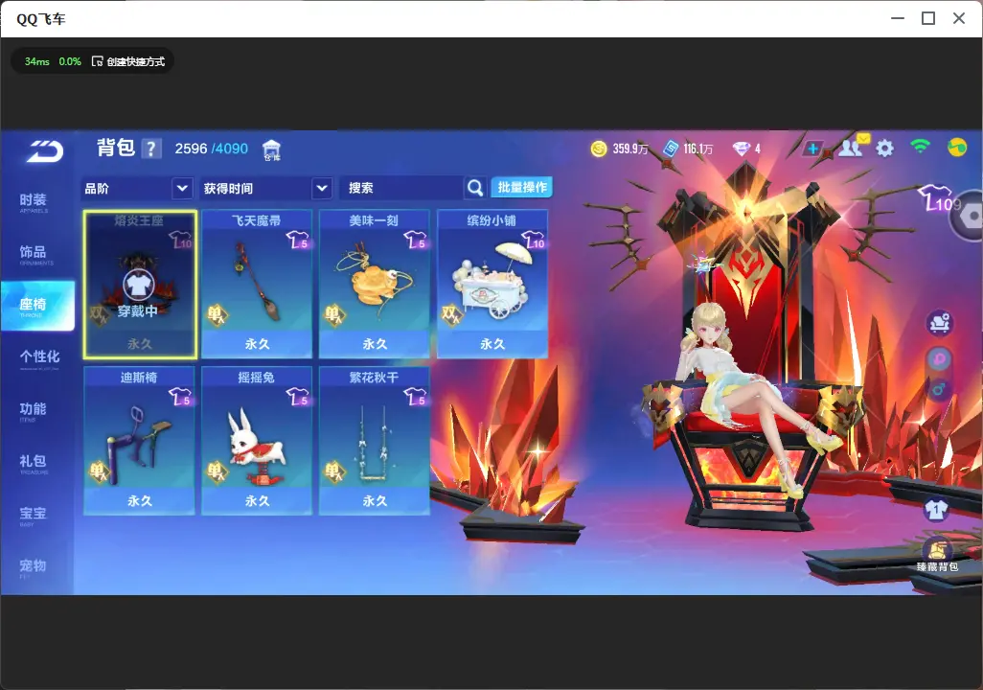Select the 摇摇兔 seat item
Viewport: 983px width, 690px height.
click(x=257, y=441)
